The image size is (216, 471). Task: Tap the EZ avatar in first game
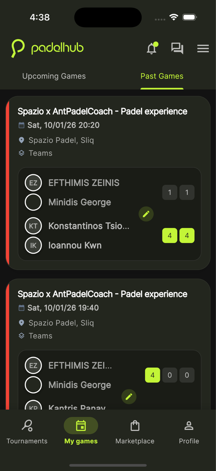[x=34, y=183]
